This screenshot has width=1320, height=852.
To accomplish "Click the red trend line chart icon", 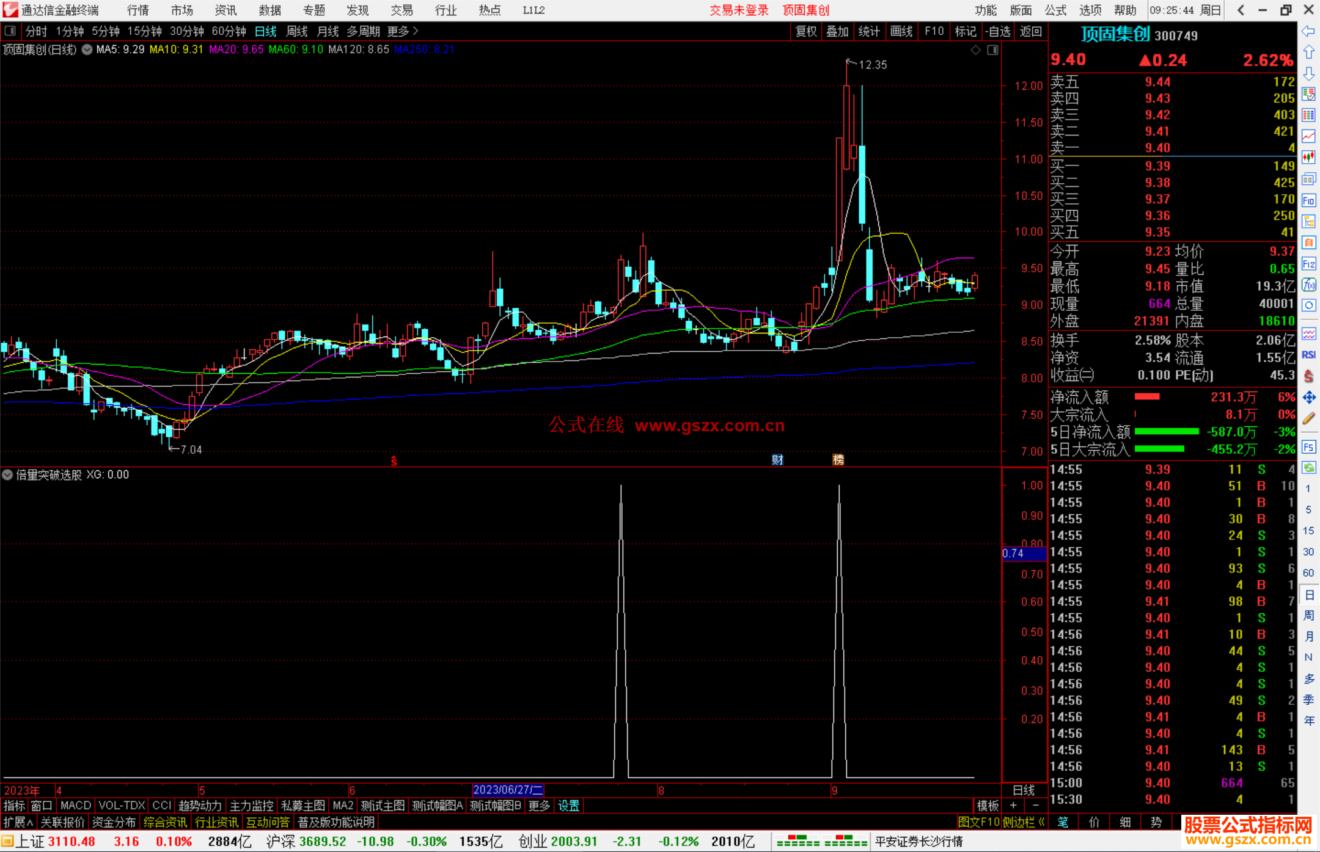I will click(x=1308, y=136).
